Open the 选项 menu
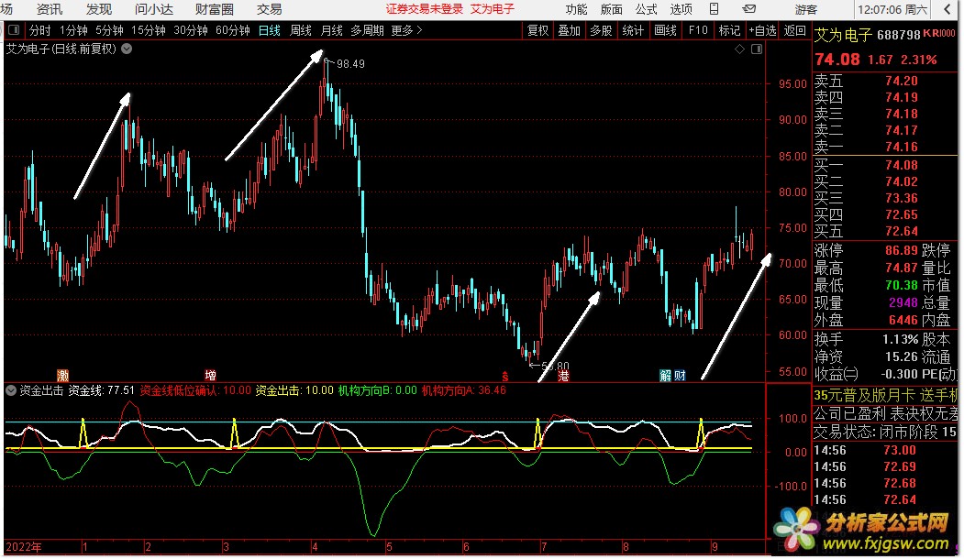 tap(681, 9)
